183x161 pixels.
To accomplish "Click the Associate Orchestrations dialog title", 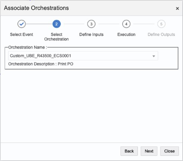I will 36,8.
